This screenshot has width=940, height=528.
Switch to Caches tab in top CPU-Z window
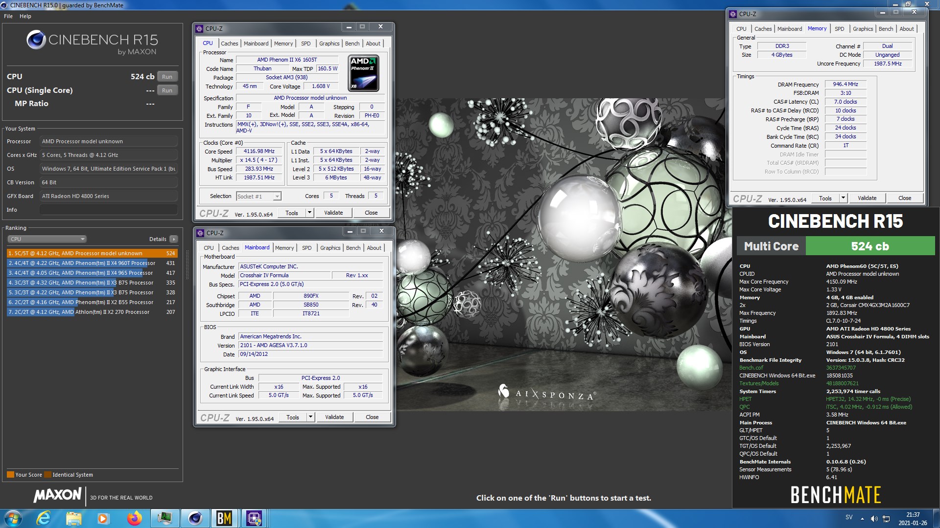(x=229, y=44)
